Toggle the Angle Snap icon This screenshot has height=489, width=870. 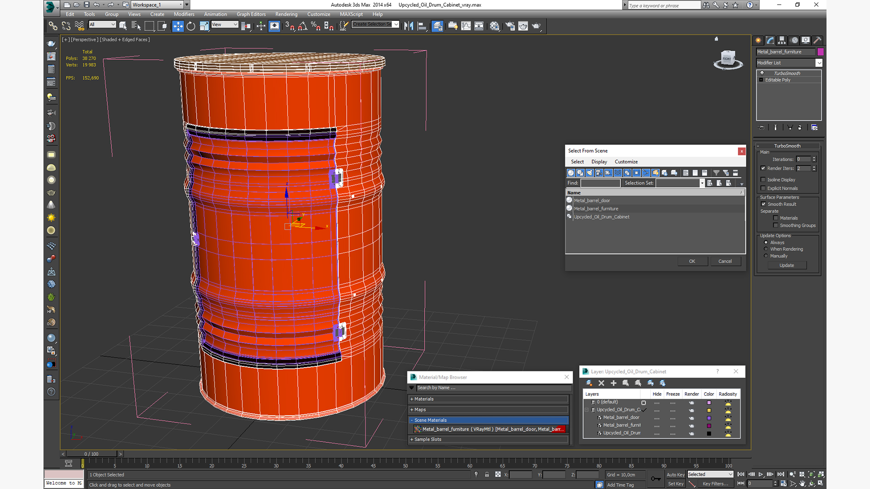pos(303,26)
